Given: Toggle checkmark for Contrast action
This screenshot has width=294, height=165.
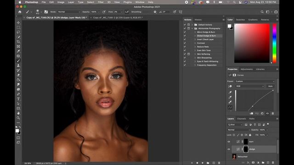Looking at the screenshot, I should 185,43.
